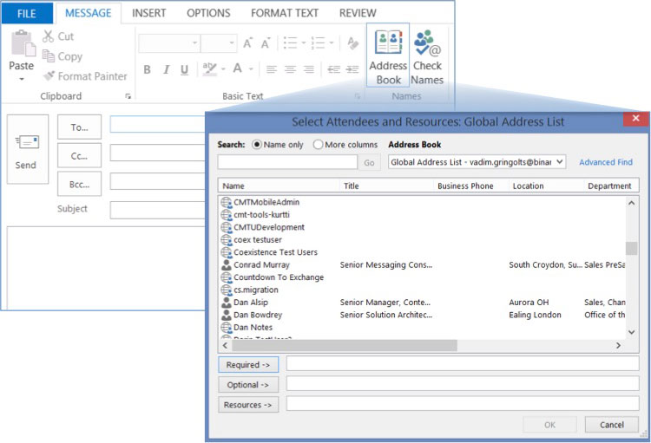Open the FILE tab
The width and height of the screenshot is (651, 443).
pos(27,13)
